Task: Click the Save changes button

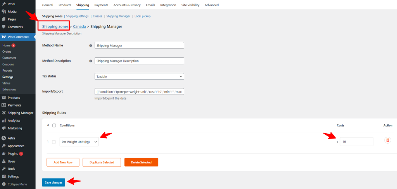Action: point(54,182)
